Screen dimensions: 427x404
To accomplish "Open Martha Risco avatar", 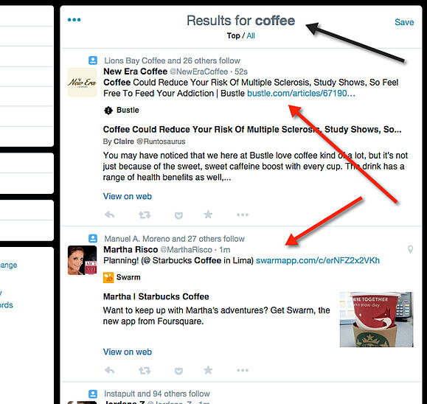I will click(x=82, y=260).
